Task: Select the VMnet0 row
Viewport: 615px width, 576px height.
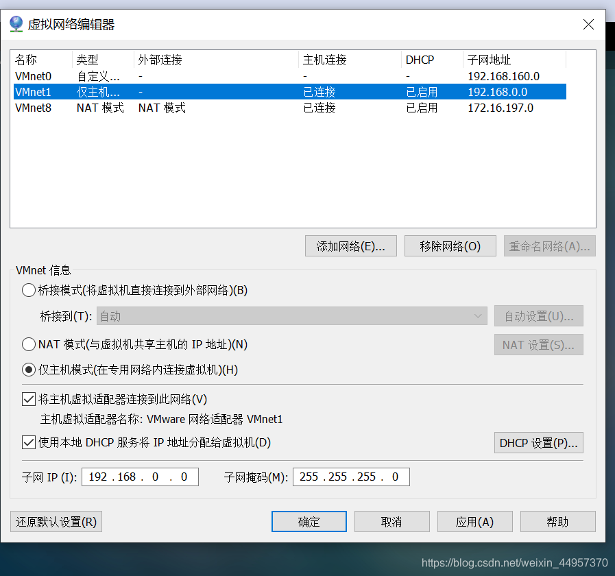Action: [x=290, y=76]
